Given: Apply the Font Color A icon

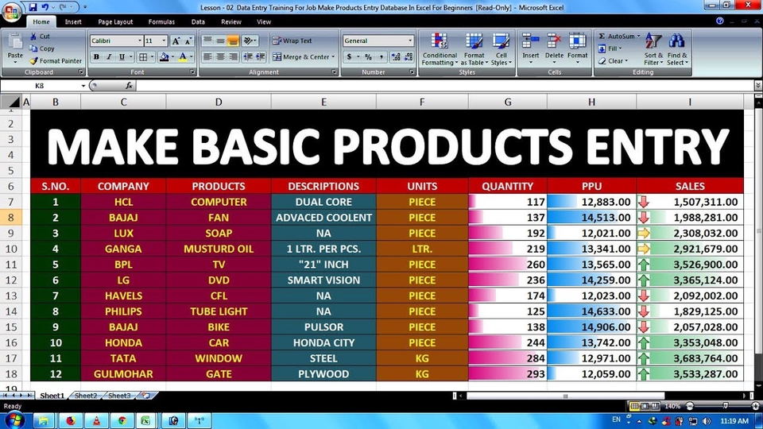Looking at the screenshot, I should coord(183,57).
